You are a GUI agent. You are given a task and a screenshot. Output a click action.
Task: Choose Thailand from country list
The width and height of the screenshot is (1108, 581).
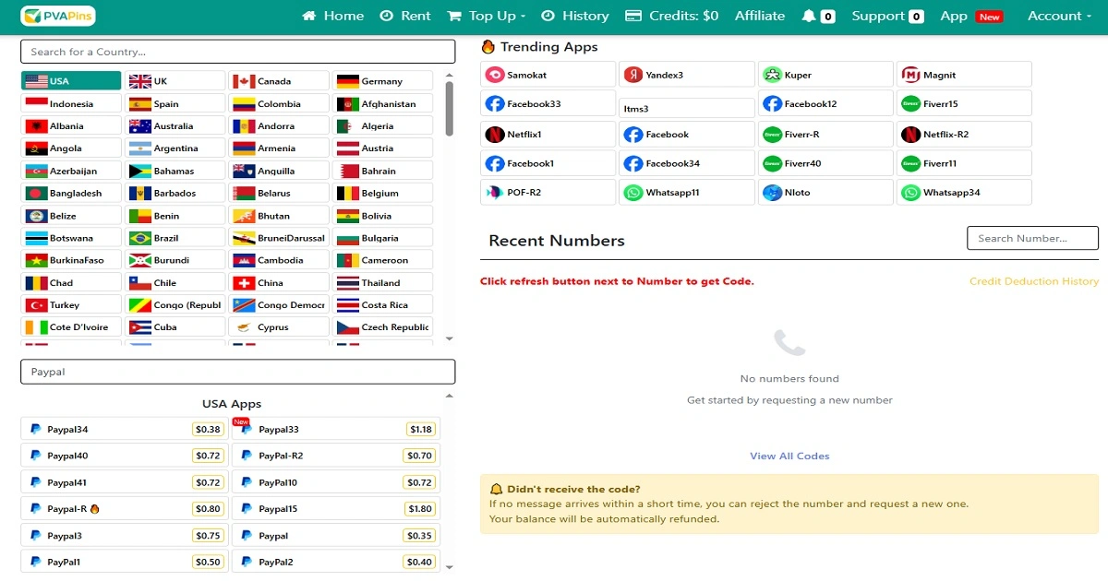point(383,282)
